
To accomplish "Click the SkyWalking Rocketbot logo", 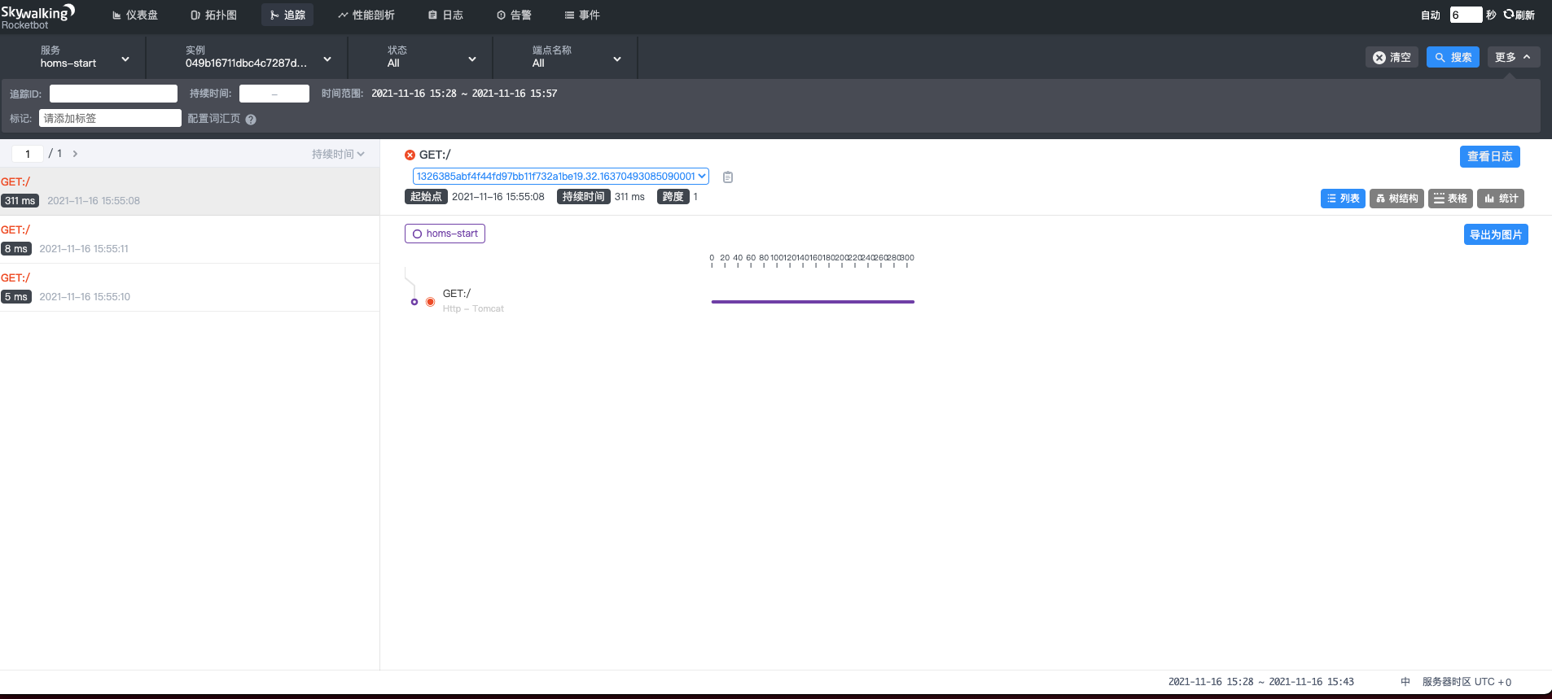I will (x=37, y=15).
